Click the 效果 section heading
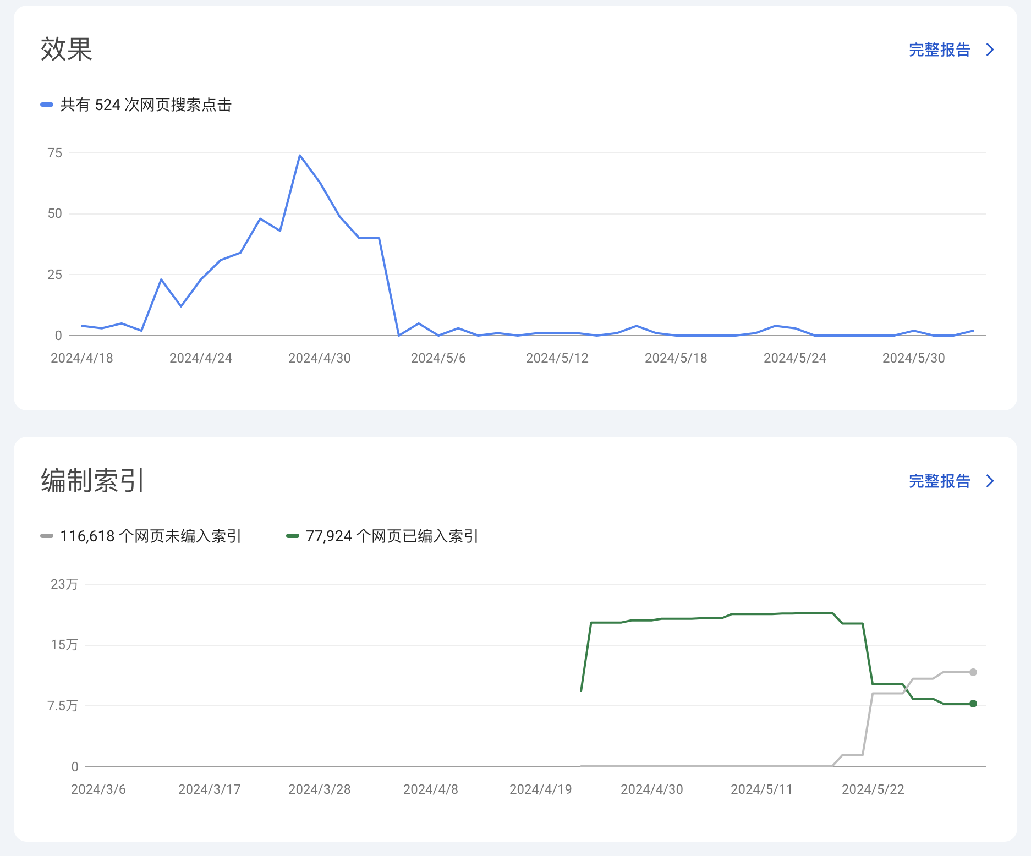This screenshot has width=1031, height=856. point(67,50)
